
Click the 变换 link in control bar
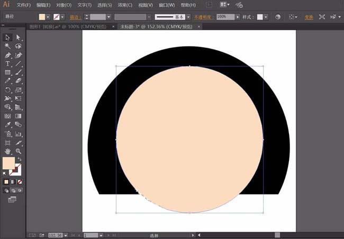[309, 17]
